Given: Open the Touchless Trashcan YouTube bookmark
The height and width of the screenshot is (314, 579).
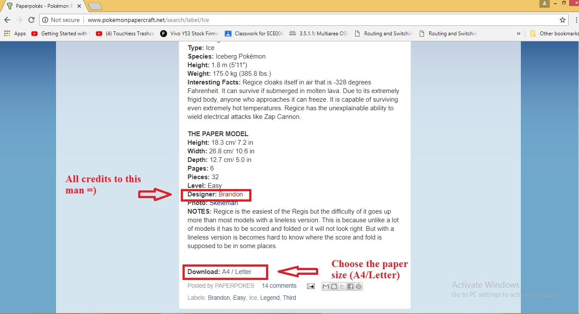Looking at the screenshot, I should [x=125, y=34].
